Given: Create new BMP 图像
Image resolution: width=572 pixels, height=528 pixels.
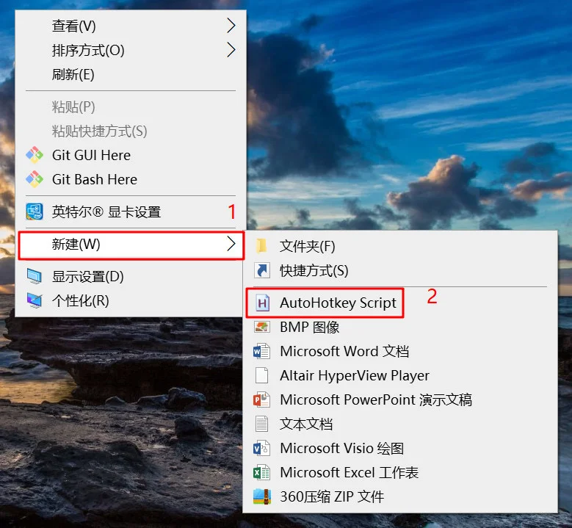Looking at the screenshot, I should pos(400,327).
